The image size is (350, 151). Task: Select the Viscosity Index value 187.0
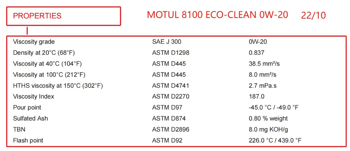point(256,97)
